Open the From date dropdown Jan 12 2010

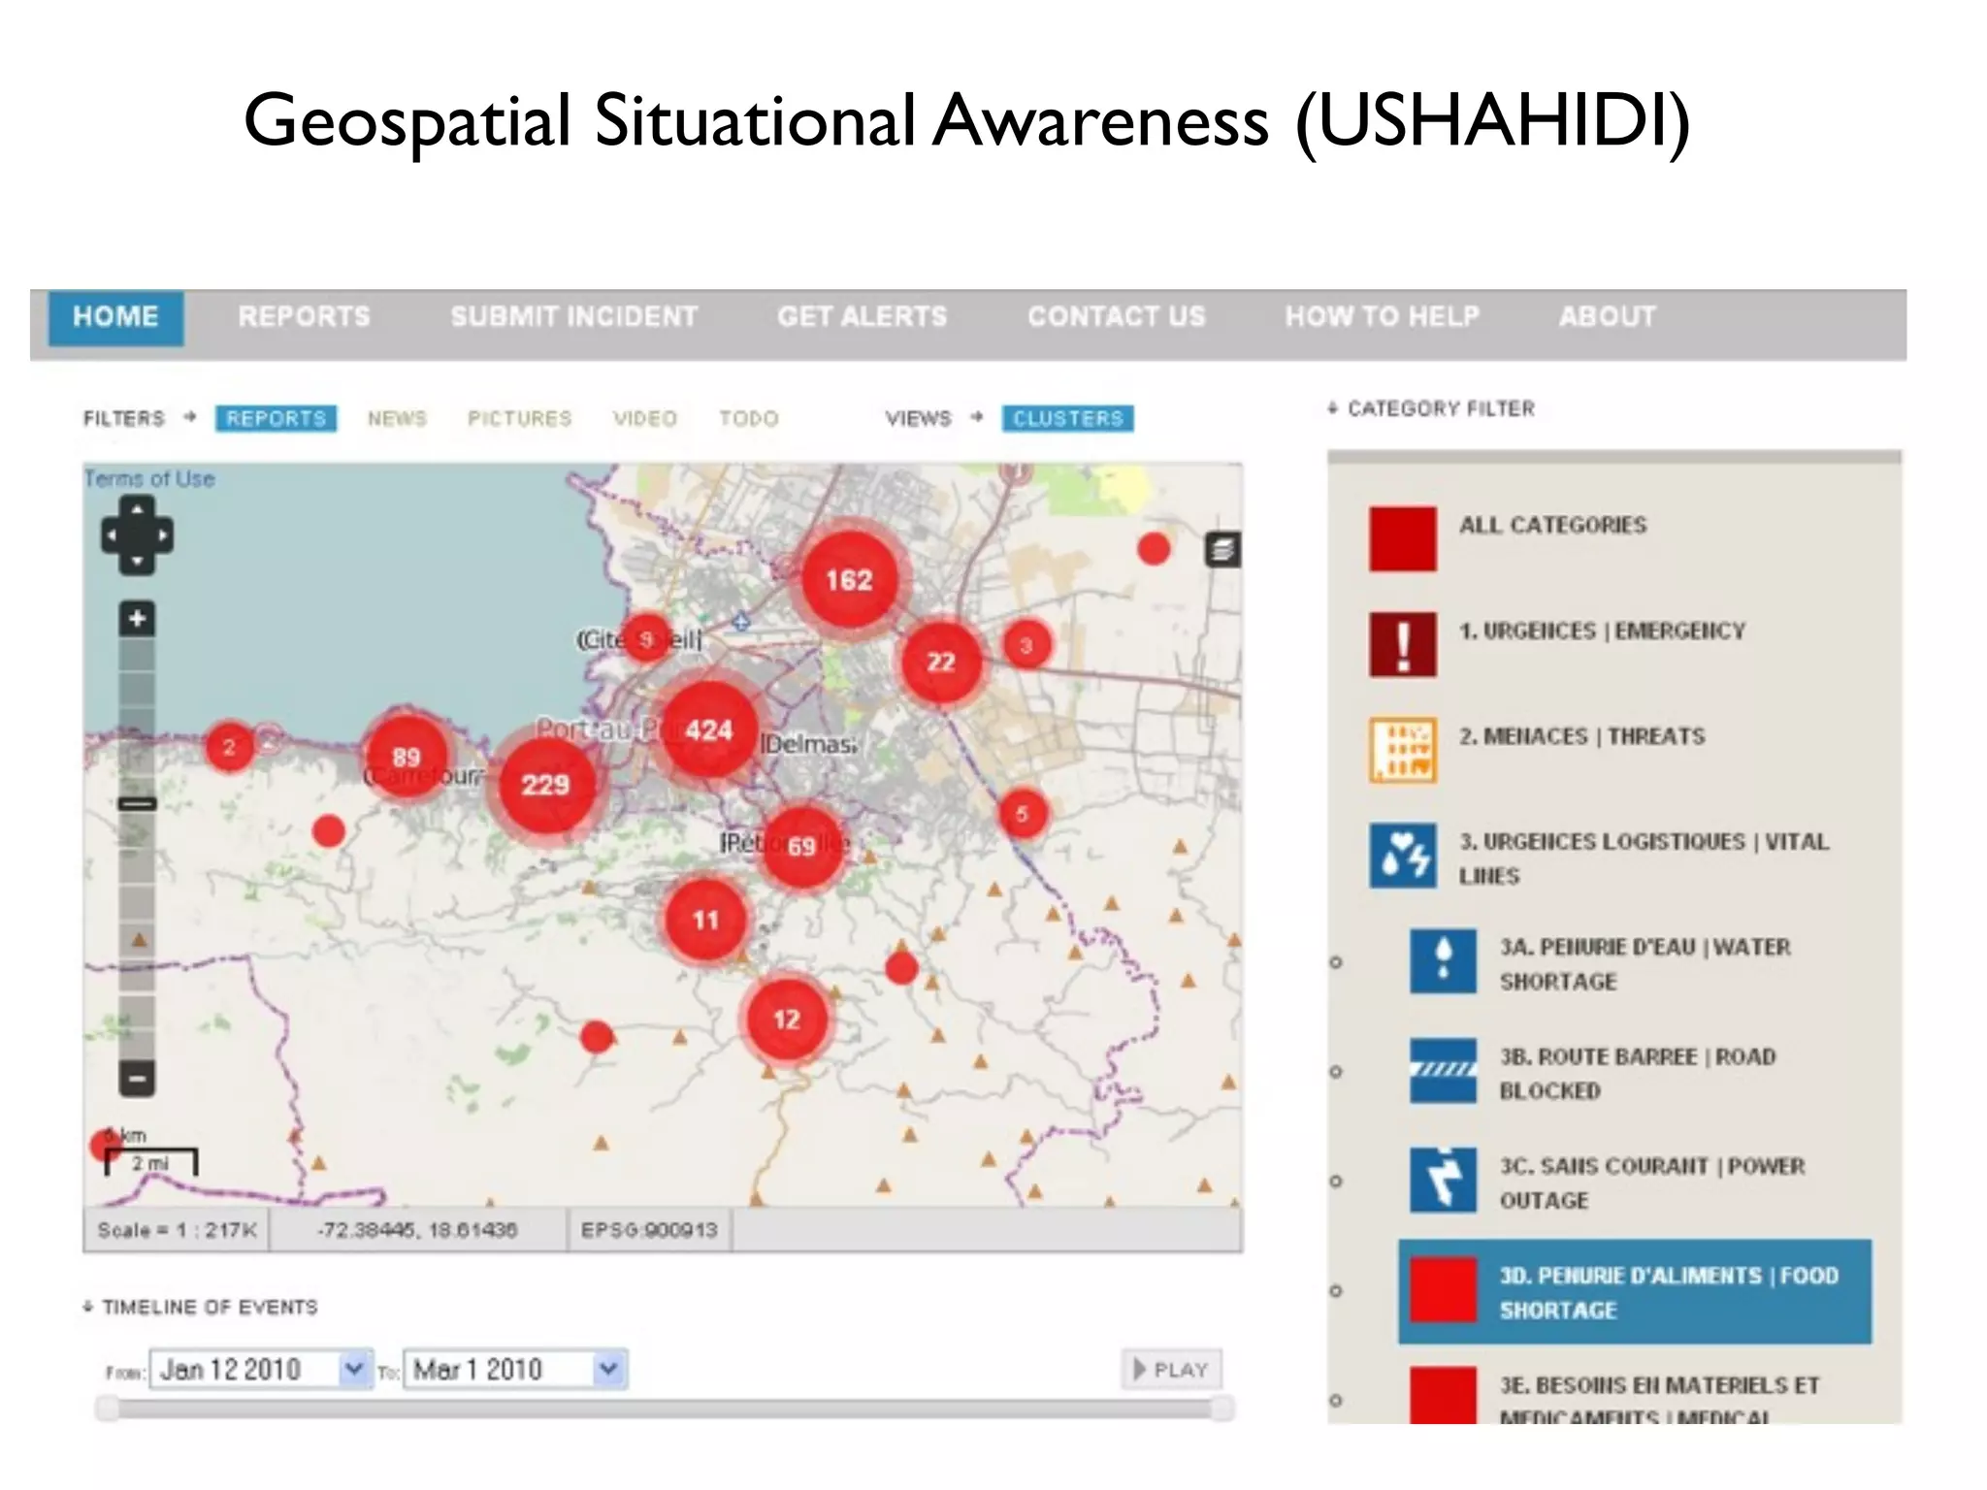[260, 1370]
